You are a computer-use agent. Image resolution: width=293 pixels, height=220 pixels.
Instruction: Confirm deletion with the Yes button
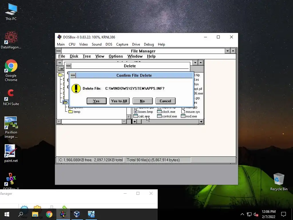(97, 101)
